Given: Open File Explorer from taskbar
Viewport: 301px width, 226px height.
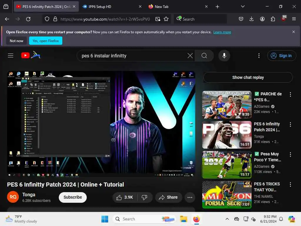Looking at the screenshot, I should (x=183, y=219).
